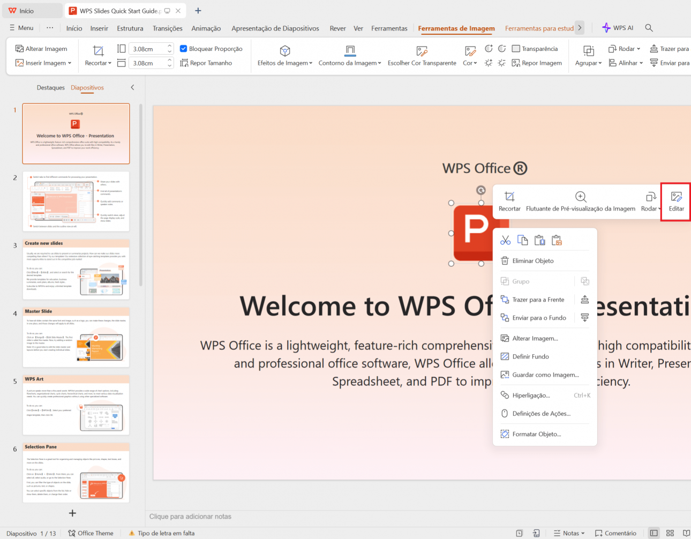Open Alinhar dropdown
The image size is (691, 539).
point(626,63)
